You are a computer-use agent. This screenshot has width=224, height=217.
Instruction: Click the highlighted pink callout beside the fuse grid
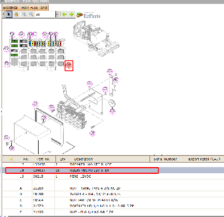(x=69, y=66)
